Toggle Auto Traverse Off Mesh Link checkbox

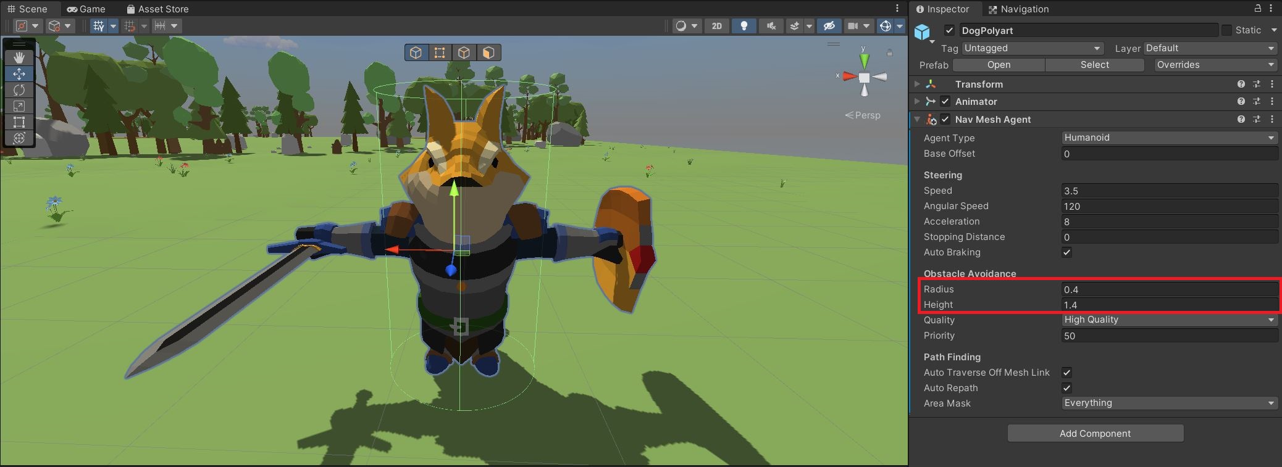pos(1066,373)
